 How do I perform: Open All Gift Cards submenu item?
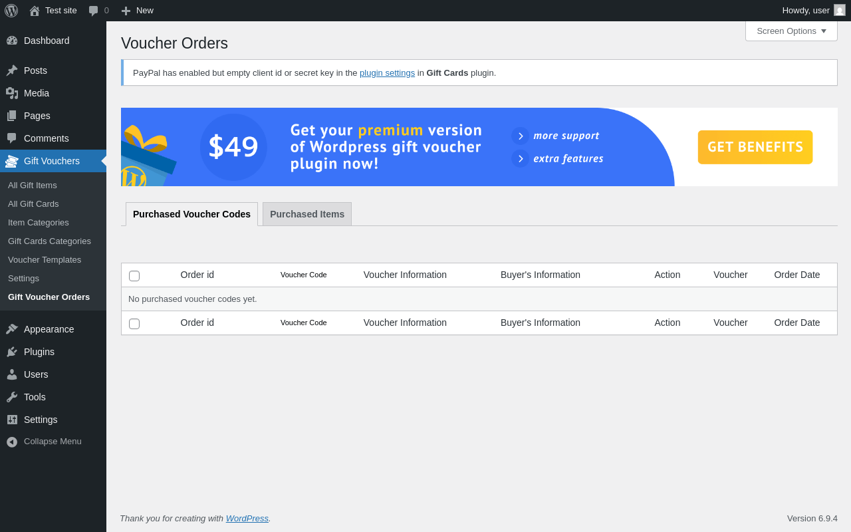coord(33,203)
